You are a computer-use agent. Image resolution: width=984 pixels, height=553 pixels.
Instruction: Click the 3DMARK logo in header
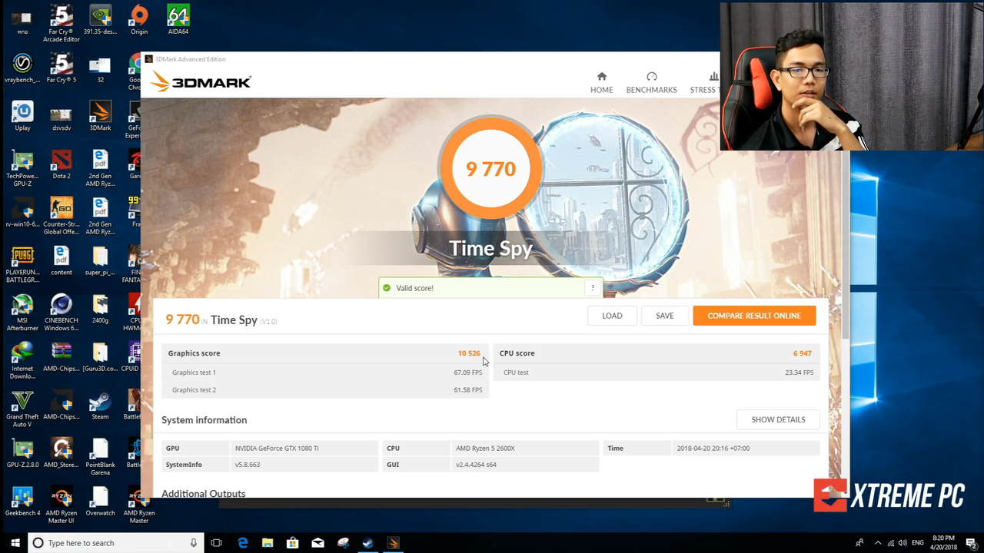coord(201,81)
